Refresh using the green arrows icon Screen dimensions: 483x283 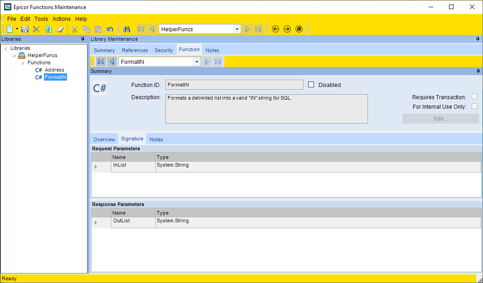[48, 29]
